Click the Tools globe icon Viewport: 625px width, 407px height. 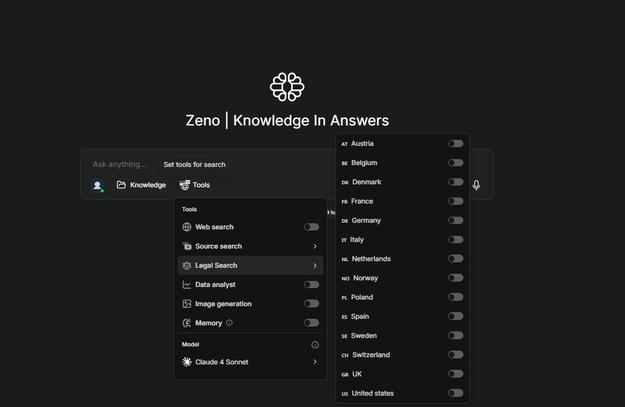coord(184,185)
